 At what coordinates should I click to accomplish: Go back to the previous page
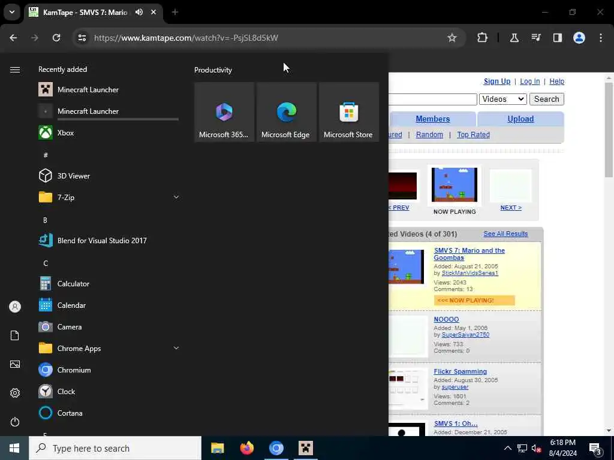(x=13, y=38)
